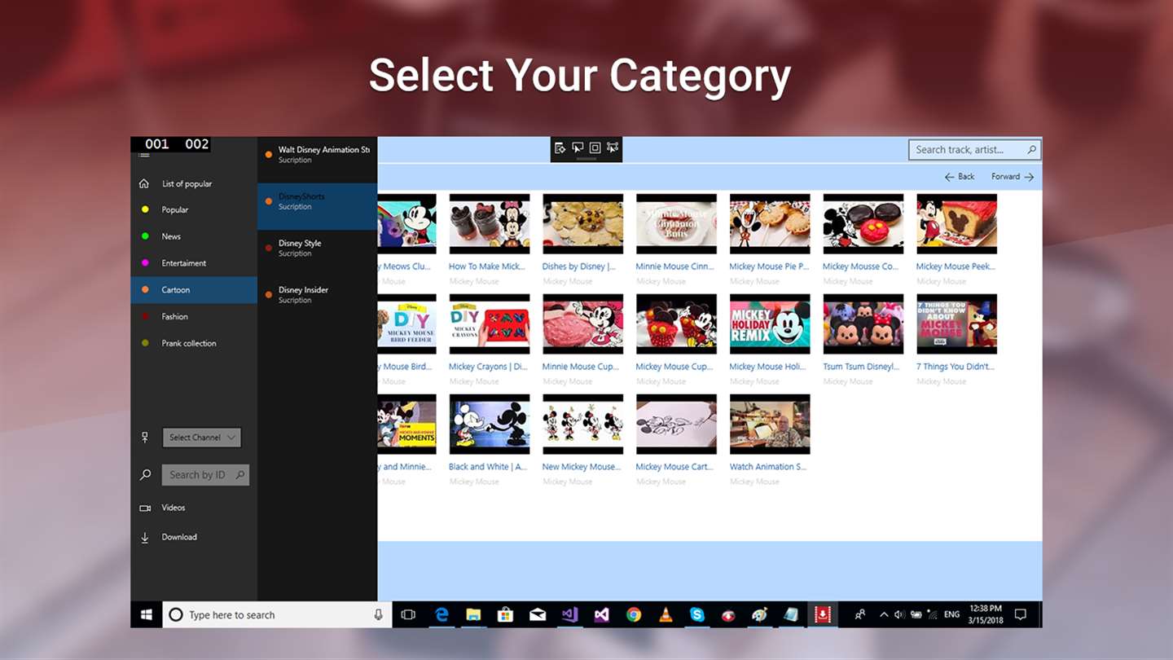Click the camera icon beside Videos

pyautogui.click(x=145, y=508)
